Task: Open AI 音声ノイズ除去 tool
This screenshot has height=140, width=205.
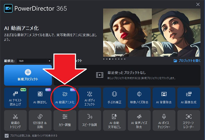Action: [x=139, y=120]
